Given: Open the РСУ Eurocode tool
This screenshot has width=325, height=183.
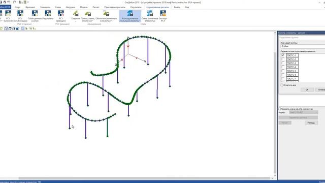Looking at the screenshot, I should (8, 16).
